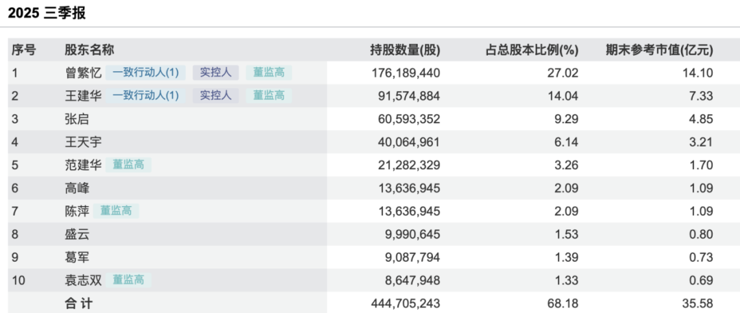Viewport: 740px width, 313px height.
Task: Click shareholder name 葛军
Action: pos(77,258)
